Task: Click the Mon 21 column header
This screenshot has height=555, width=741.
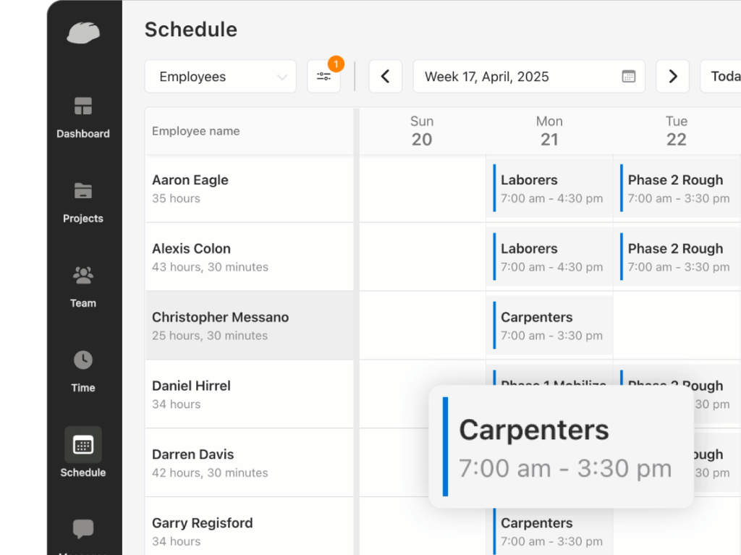Action: point(549,131)
